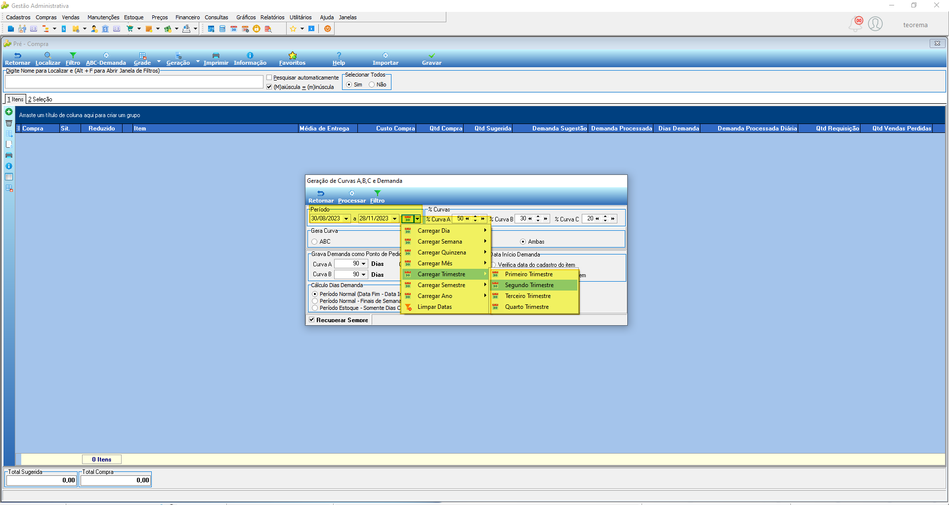Image resolution: width=949 pixels, height=505 pixels.
Task: Select the ABC radio button
Action: (314, 242)
